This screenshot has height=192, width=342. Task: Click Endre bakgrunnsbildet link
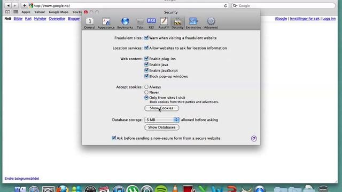(x=22, y=179)
